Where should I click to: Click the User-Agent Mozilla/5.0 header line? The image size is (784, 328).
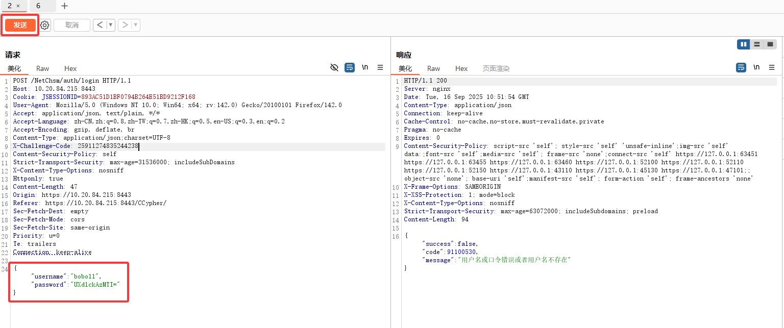177,105
